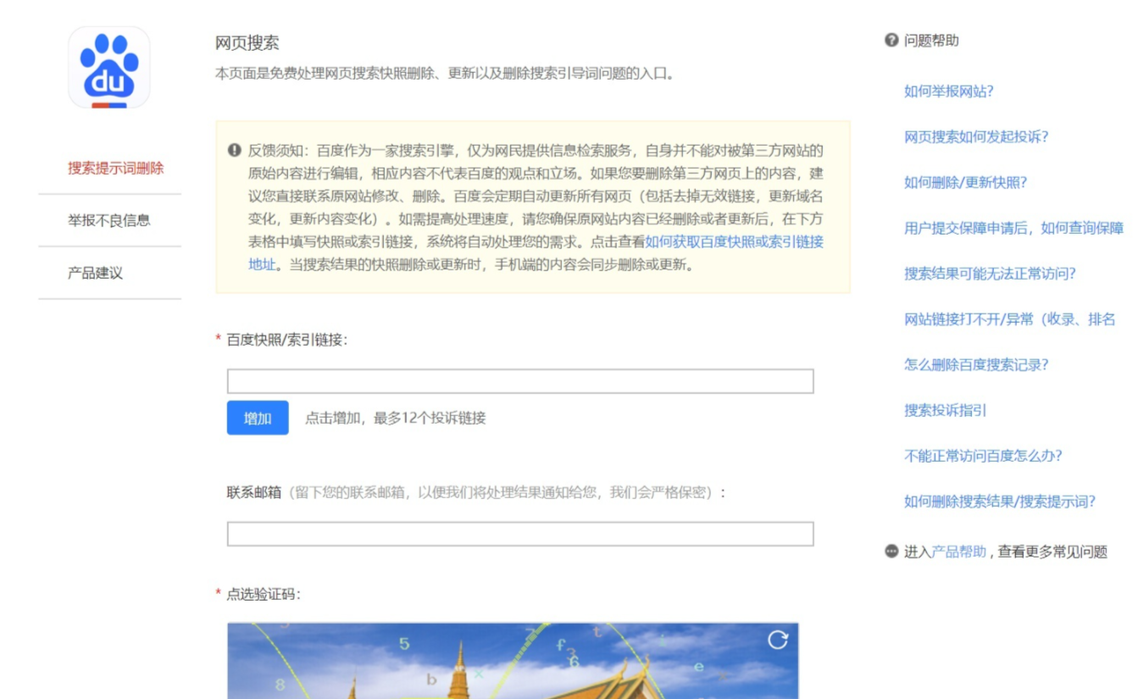This screenshot has height=699, width=1138.
Task: Follow the 产品帮助 link
Action: (x=959, y=552)
